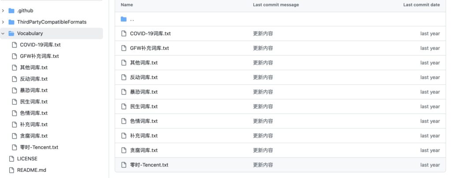The width and height of the screenshot is (451, 178).
Task: Open commit message 更新内容 for 民生词库.txt
Action: 263,107
